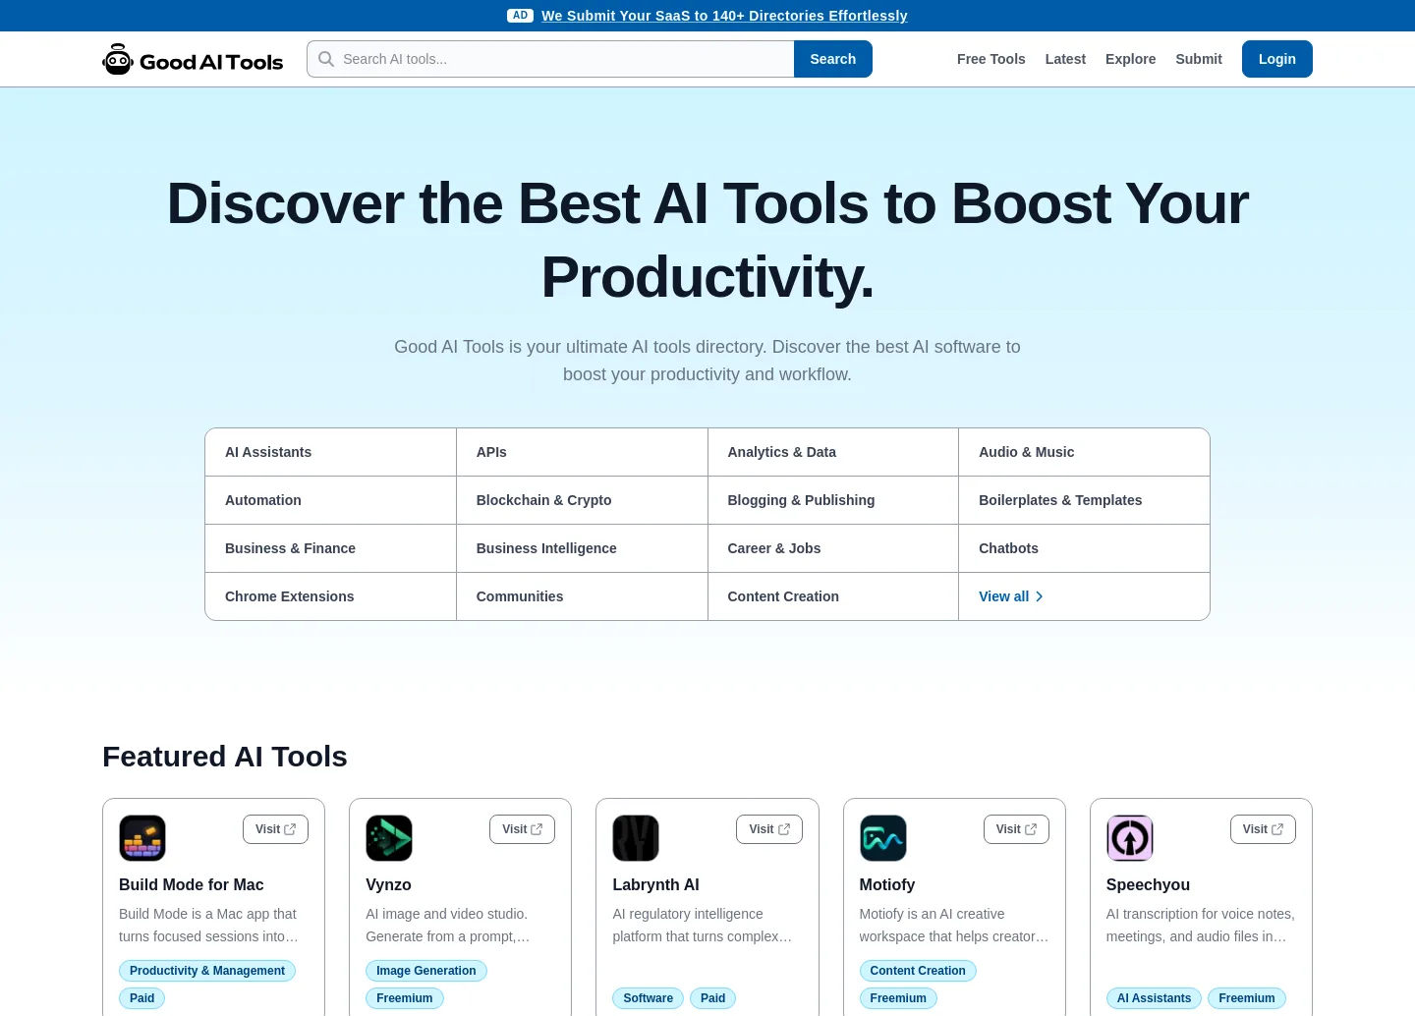Browse the Business & Finance category
The height and width of the screenshot is (1016, 1415).
(x=330, y=548)
